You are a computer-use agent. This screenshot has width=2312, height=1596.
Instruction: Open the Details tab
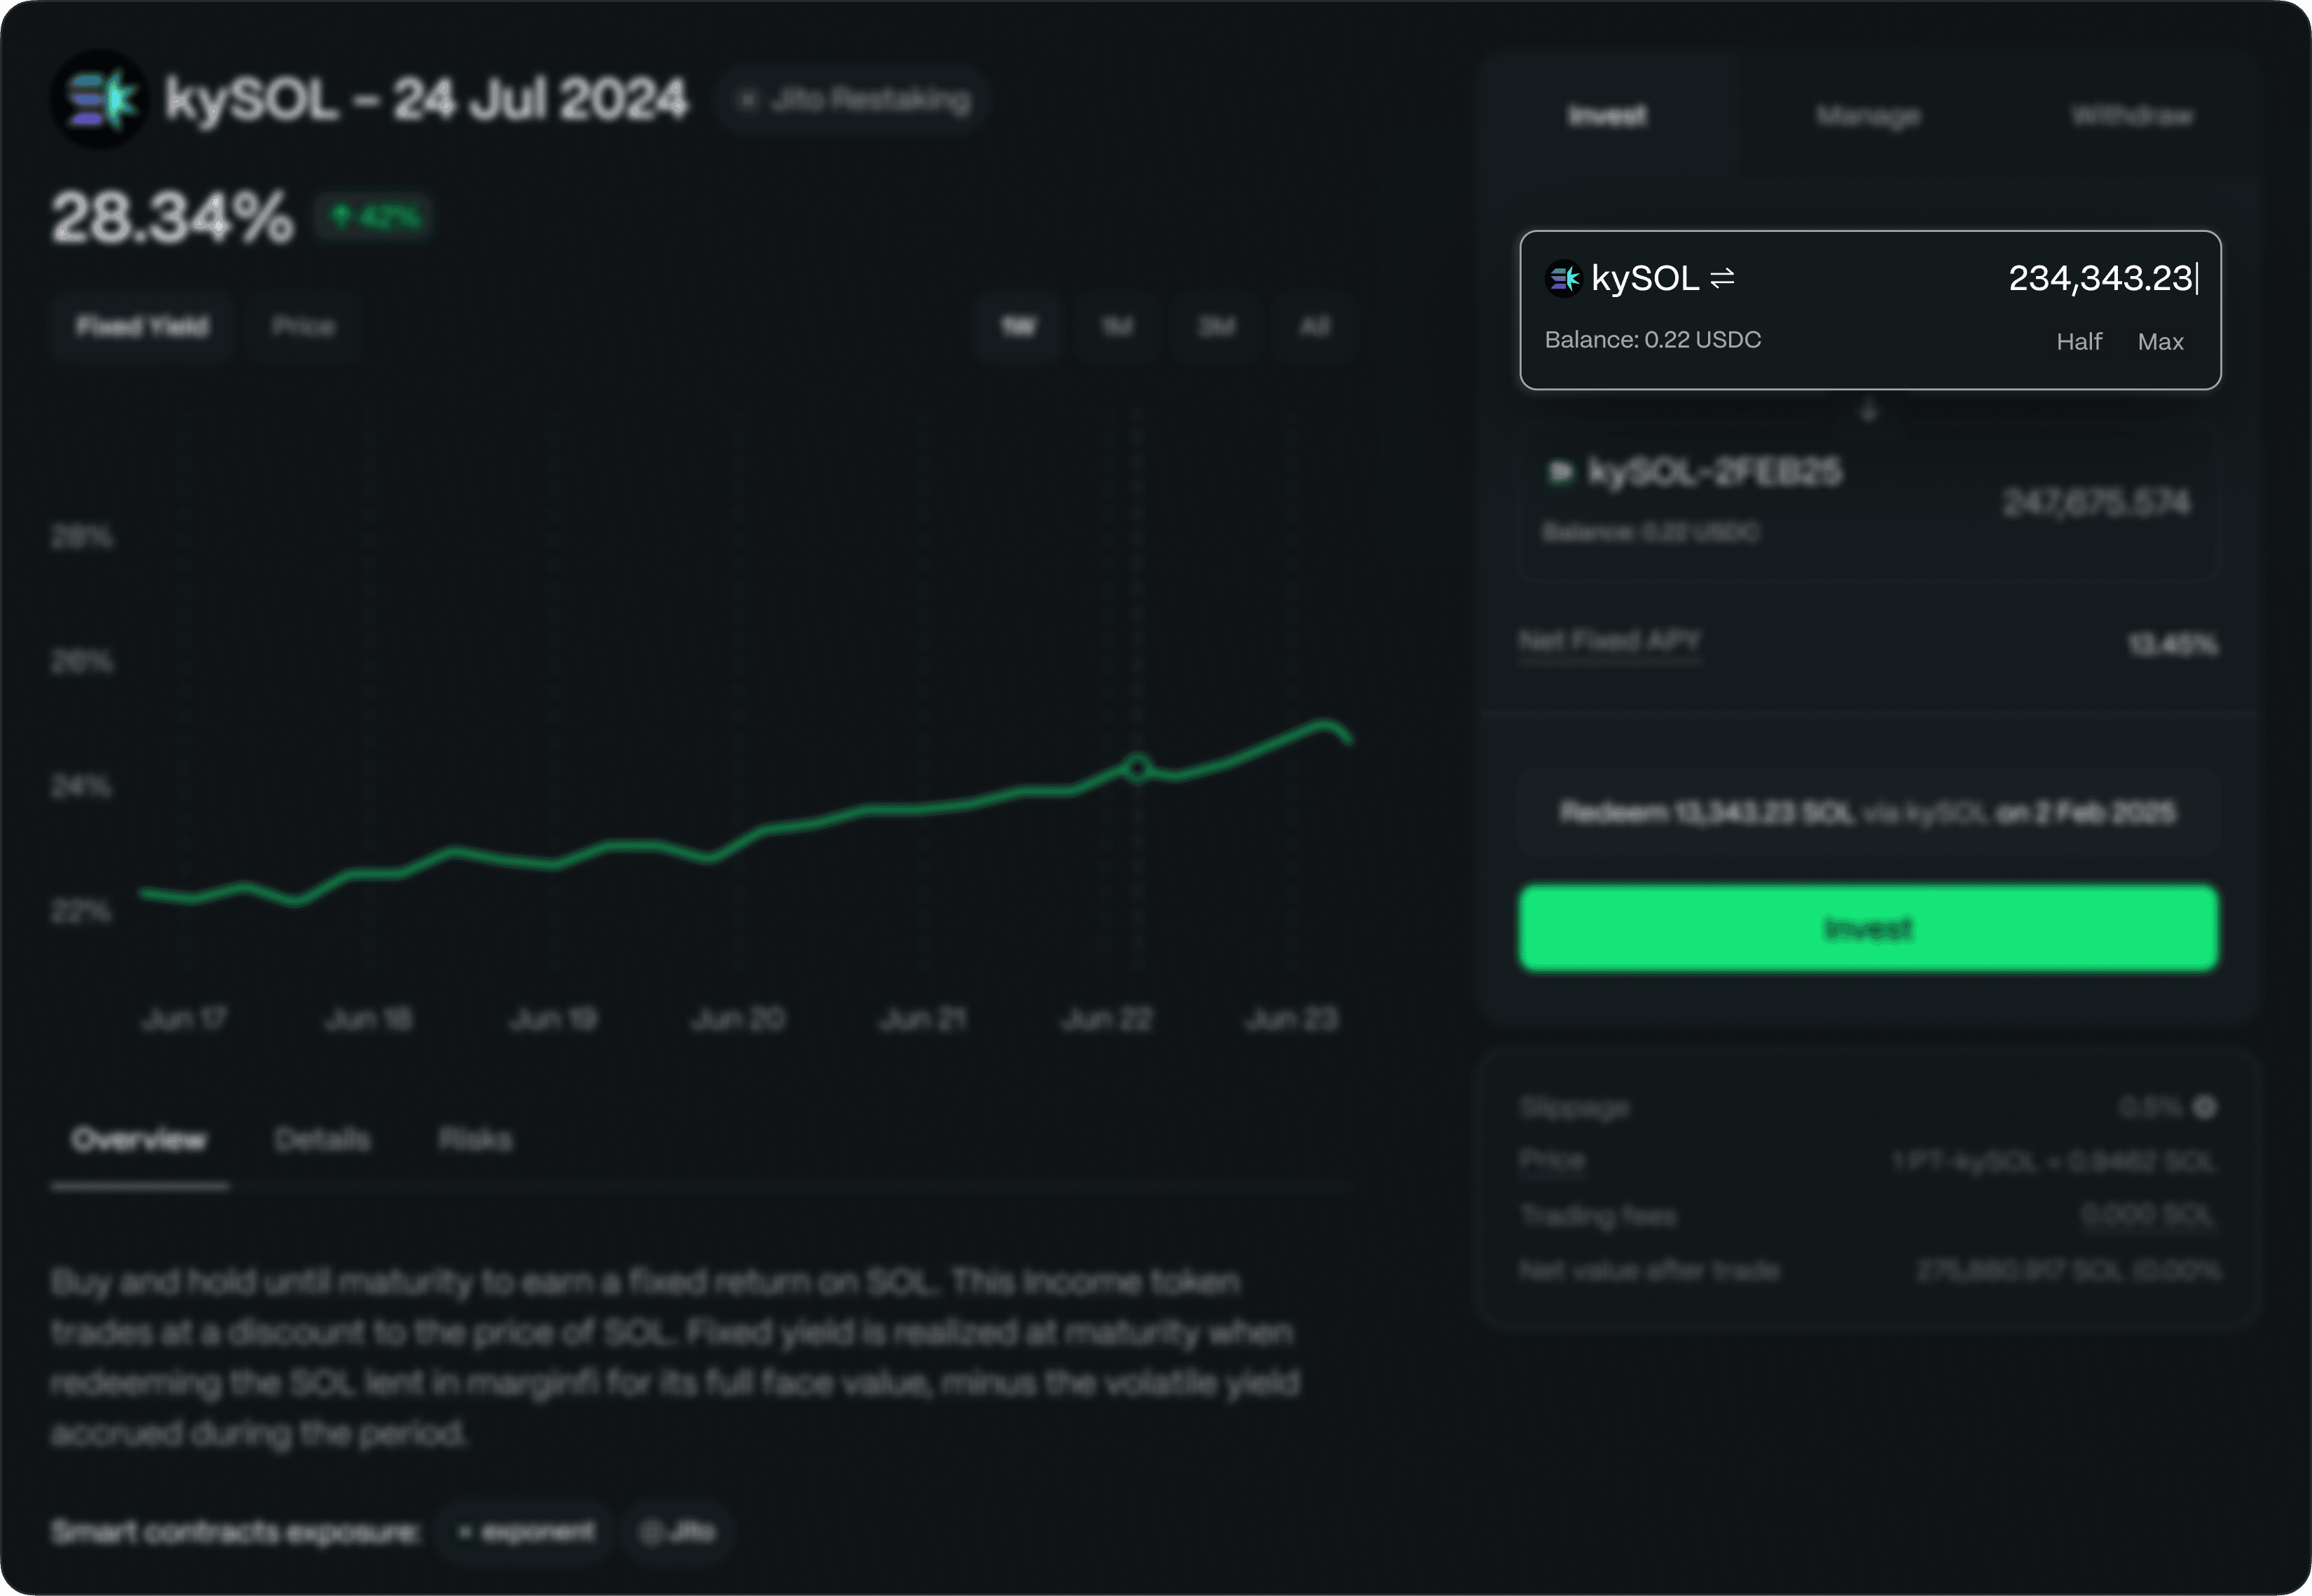322,1139
